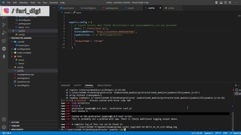Change indentation via Spaces: 2
The width and height of the screenshot is (241, 135).
(209, 133)
